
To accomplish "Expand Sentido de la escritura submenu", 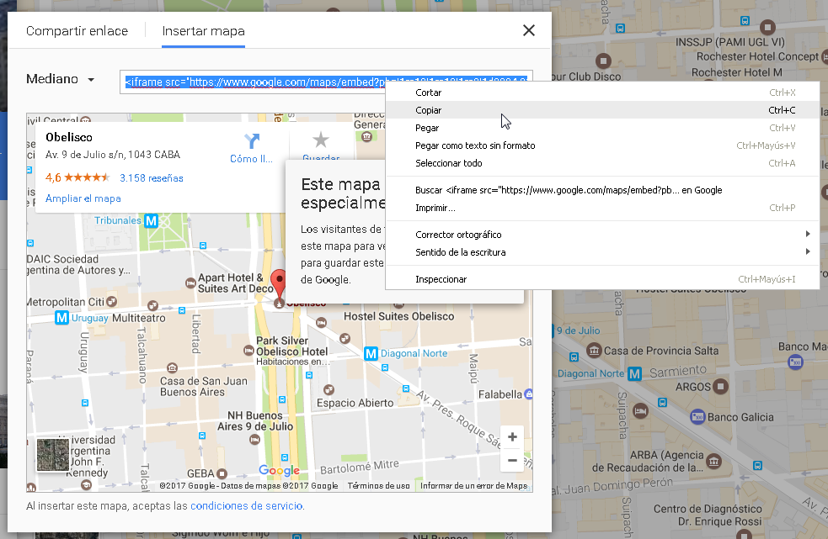I will coord(602,252).
